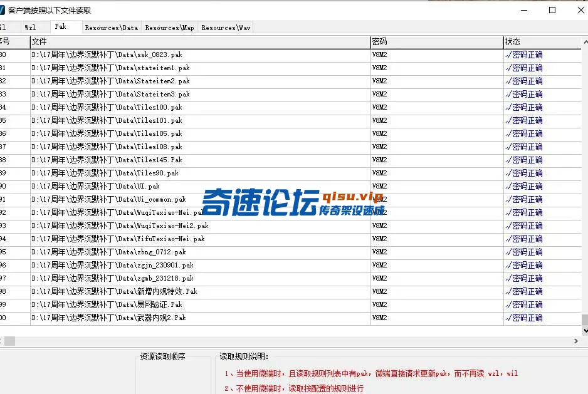This screenshot has height=394, width=588.
Task: Maximize the 客户端按照以下文件读取 window
Action: (x=552, y=10)
